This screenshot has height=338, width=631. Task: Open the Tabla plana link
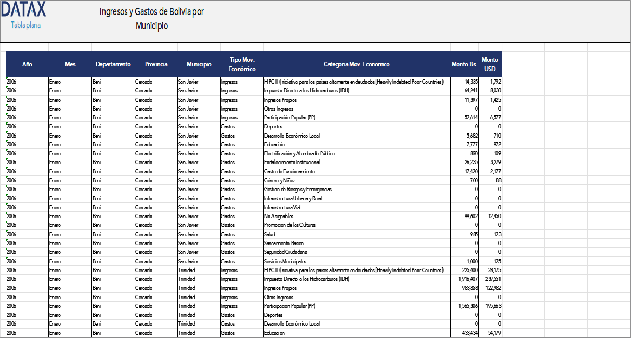click(24, 24)
